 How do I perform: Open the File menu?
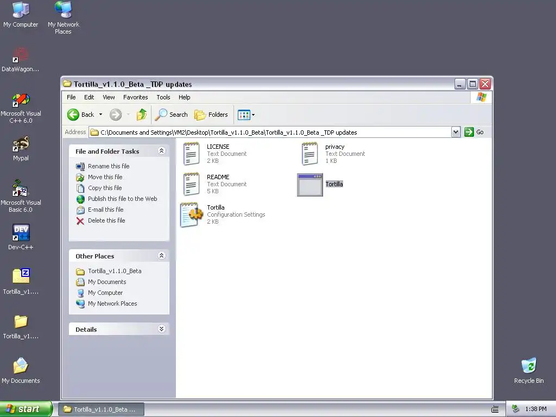tap(71, 97)
